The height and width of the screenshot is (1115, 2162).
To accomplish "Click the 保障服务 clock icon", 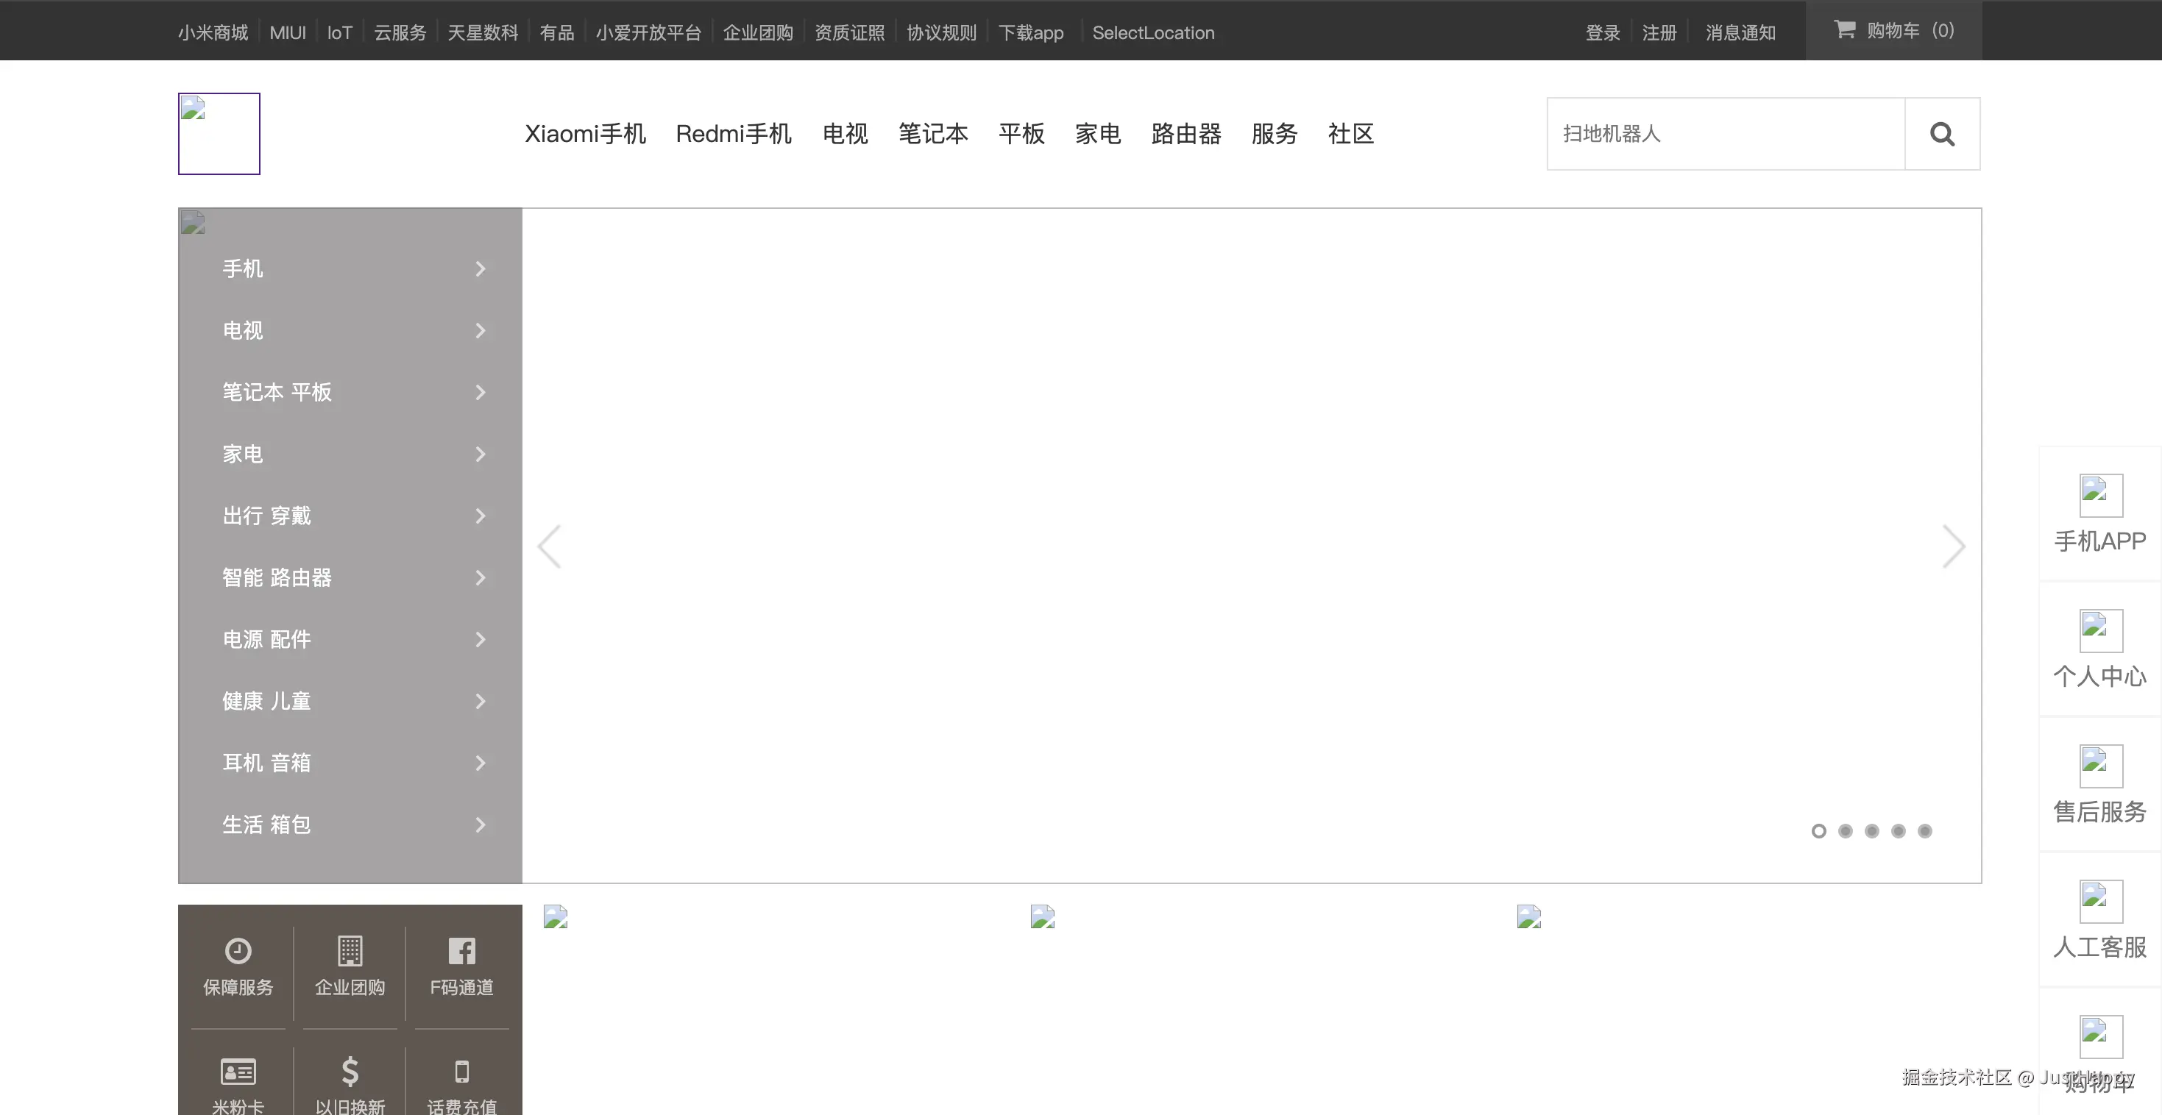I will [x=238, y=950].
